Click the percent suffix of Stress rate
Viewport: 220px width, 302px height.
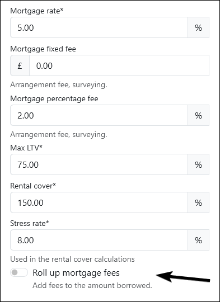198,240
